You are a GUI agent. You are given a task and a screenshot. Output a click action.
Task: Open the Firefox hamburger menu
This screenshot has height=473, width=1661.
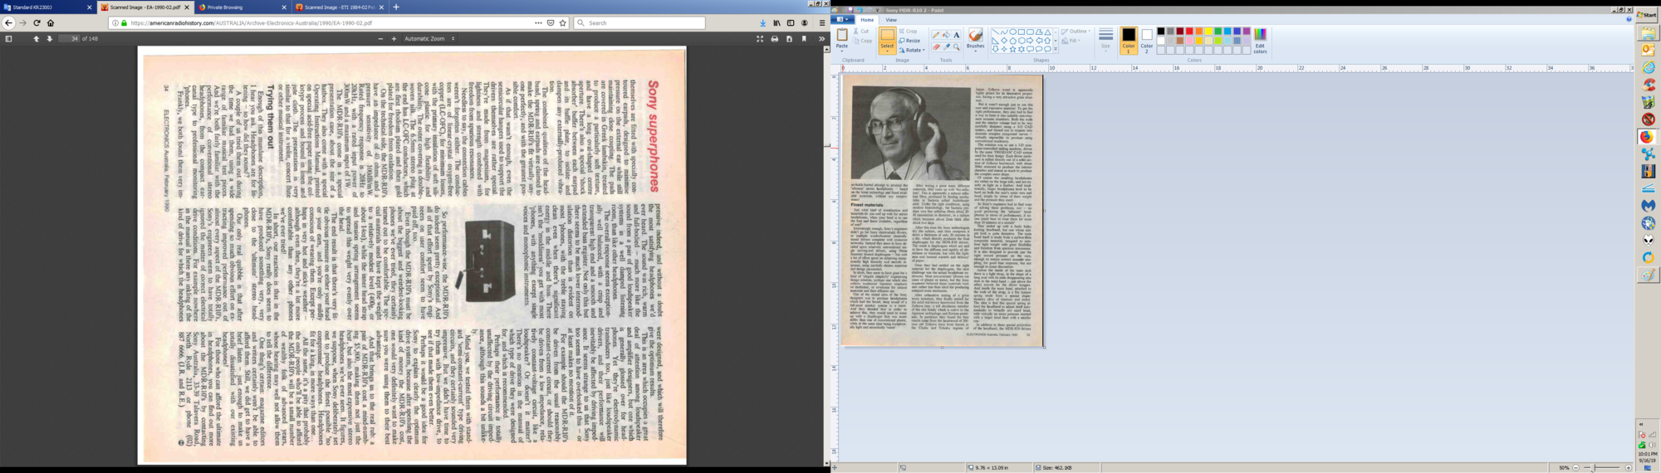821,23
